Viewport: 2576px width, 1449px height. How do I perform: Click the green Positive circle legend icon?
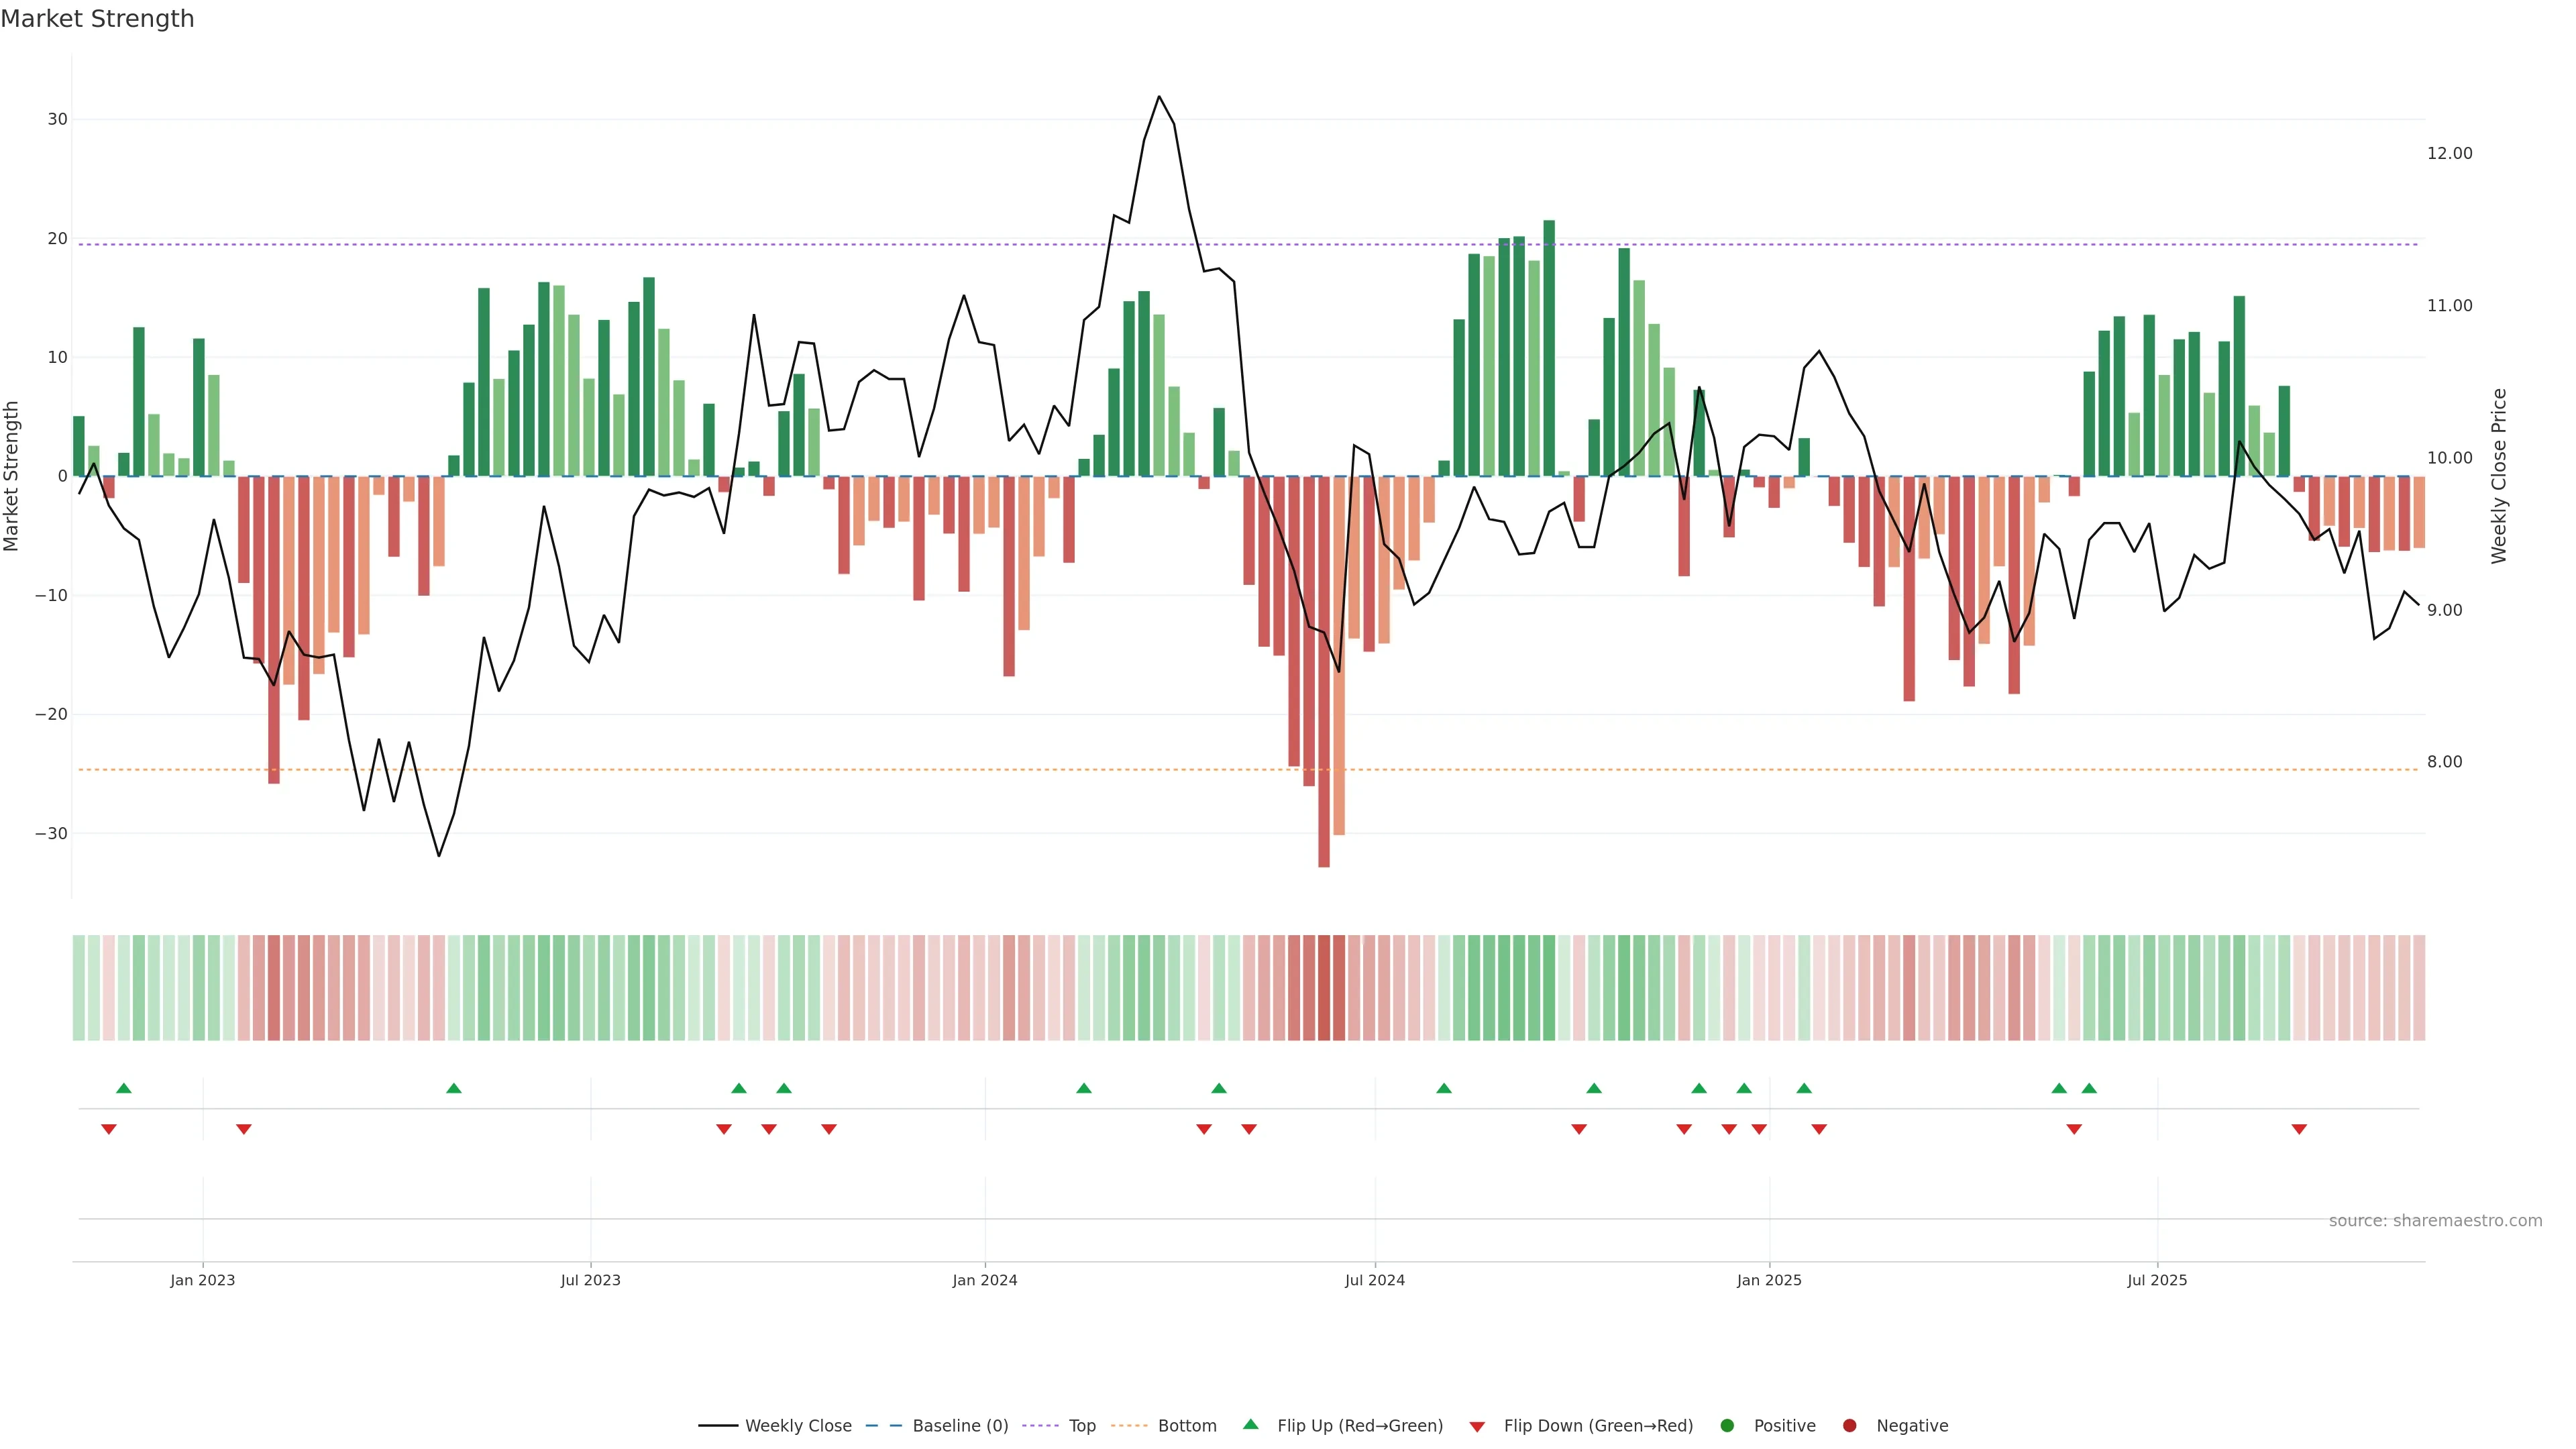pyautogui.click(x=1726, y=1425)
